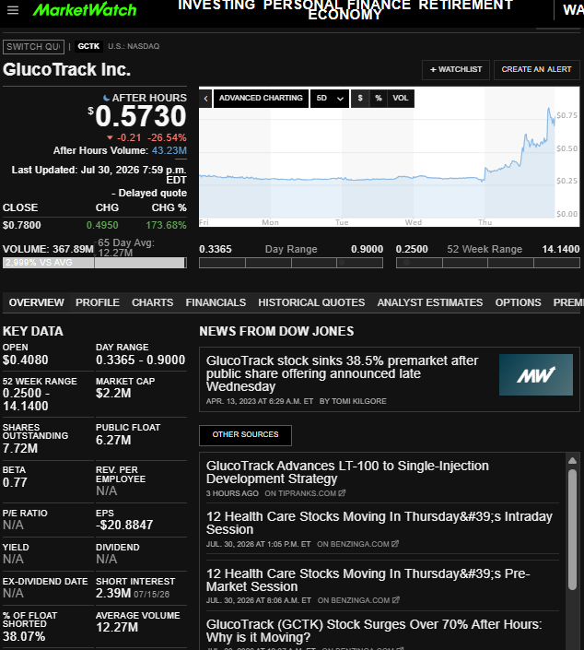Click the Open $0.4080 value
The width and height of the screenshot is (584, 650).
point(26,360)
